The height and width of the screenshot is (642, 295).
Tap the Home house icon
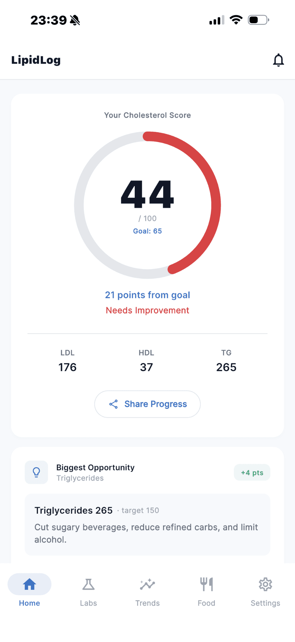click(29, 584)
